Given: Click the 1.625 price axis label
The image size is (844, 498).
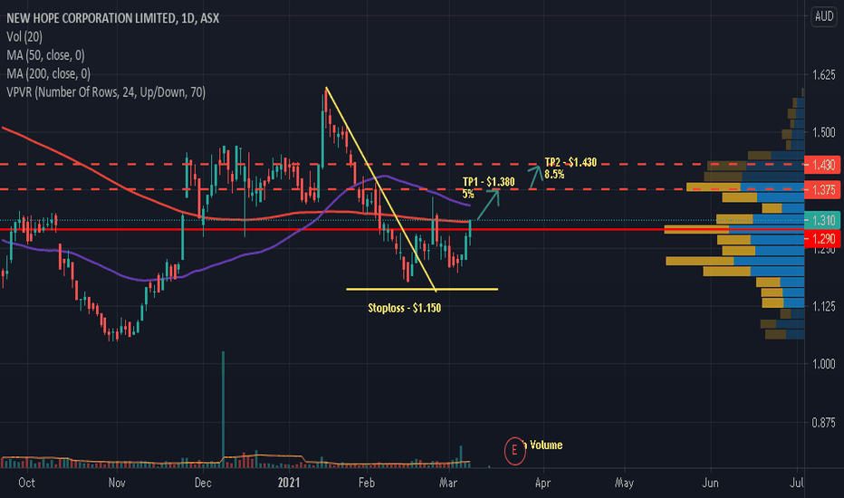Looking at the screenshot, I should pyautogui.click(x=823, y=75).
